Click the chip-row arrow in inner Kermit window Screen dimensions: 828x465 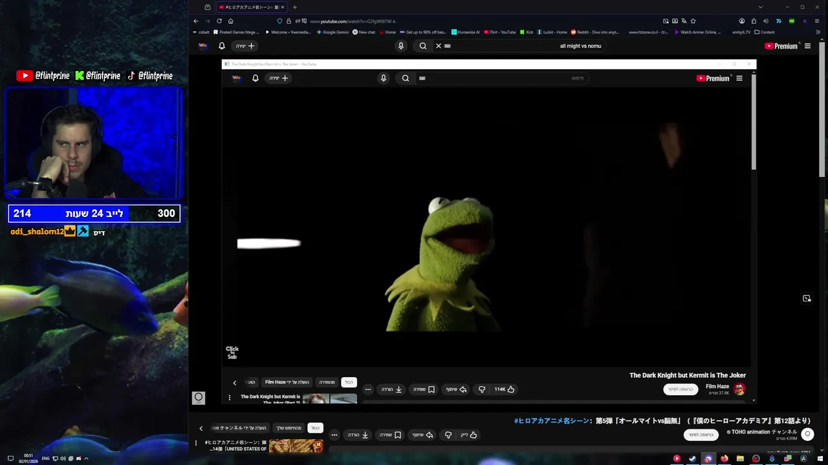[235, 383]
